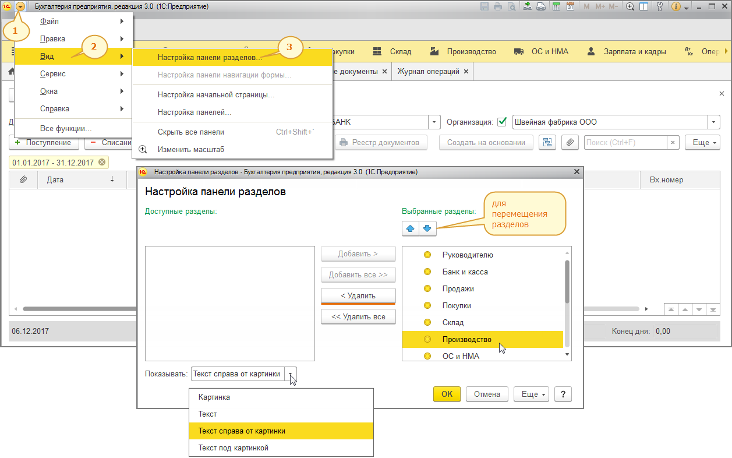Viewport: 732px width, 458px height.
Task: Click the ДтКт operations icon
Action: [x=688, y=51]
